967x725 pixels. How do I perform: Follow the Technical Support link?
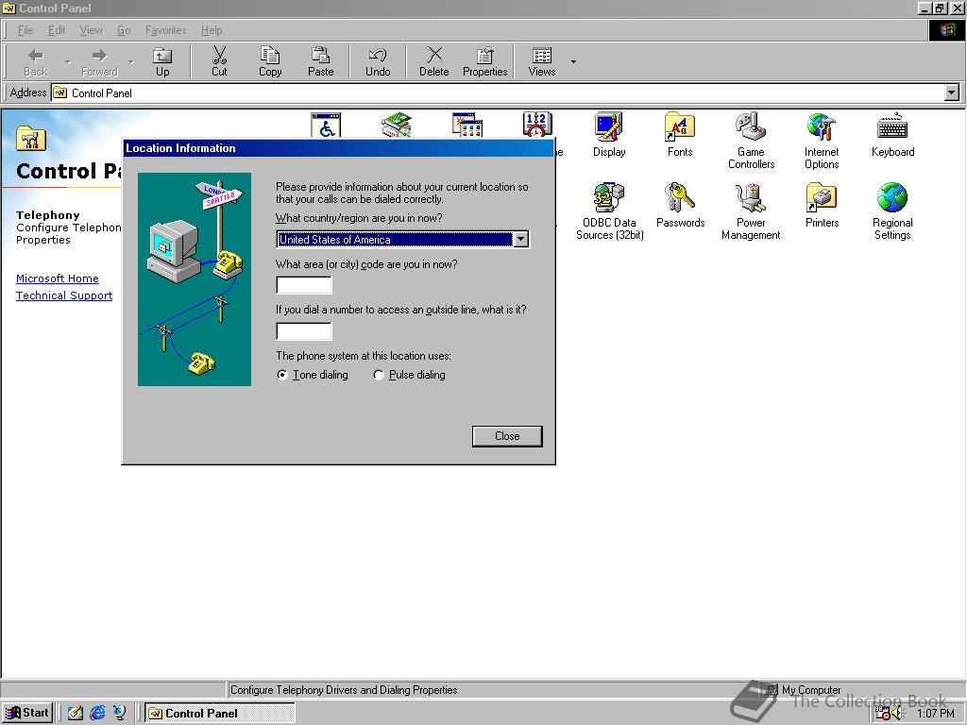click(x=64, y=295)
